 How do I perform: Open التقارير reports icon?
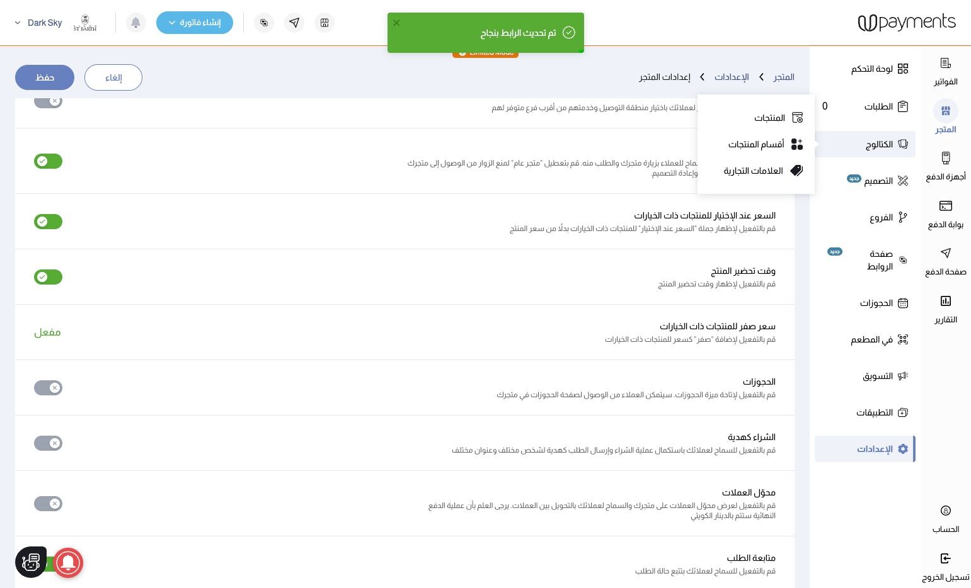[945, 301]
